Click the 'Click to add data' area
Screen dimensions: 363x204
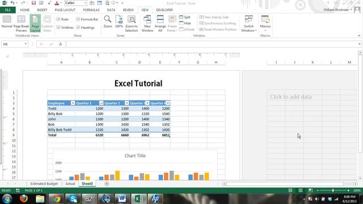(x=291, y=97)
